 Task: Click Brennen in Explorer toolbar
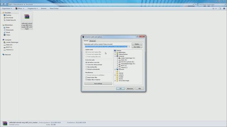pos(44,8)
